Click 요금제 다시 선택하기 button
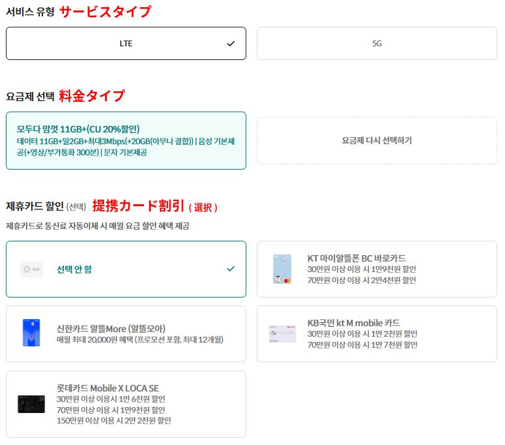 coord(377,140)
